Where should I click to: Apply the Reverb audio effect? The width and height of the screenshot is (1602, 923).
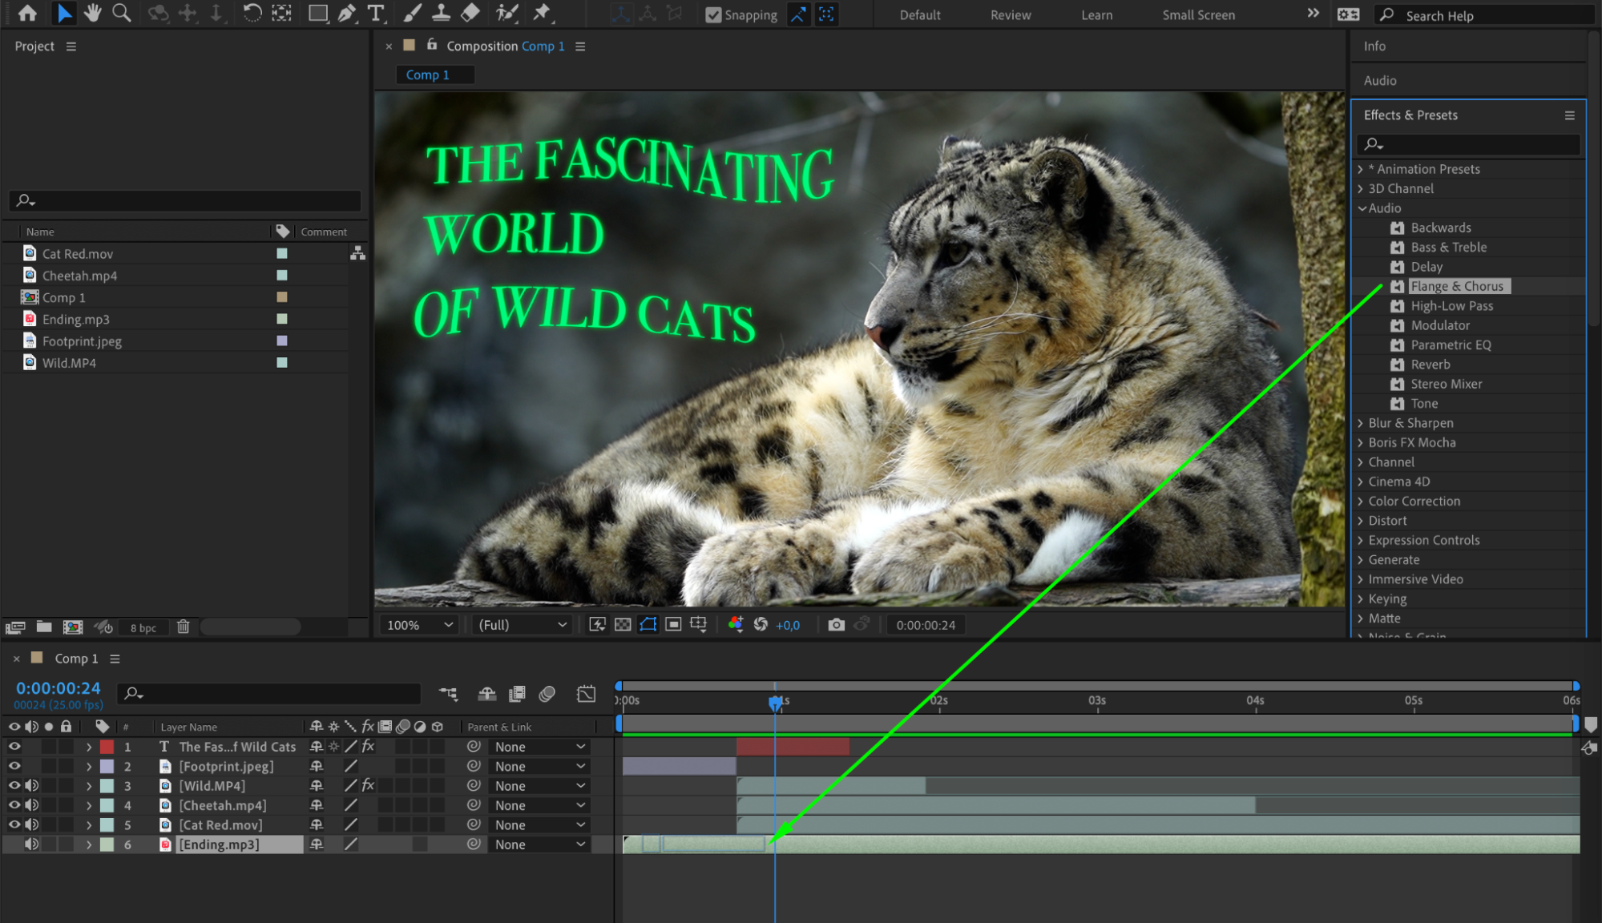1430,365
